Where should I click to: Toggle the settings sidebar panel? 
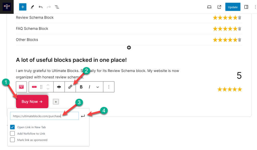tap(246, 7)
